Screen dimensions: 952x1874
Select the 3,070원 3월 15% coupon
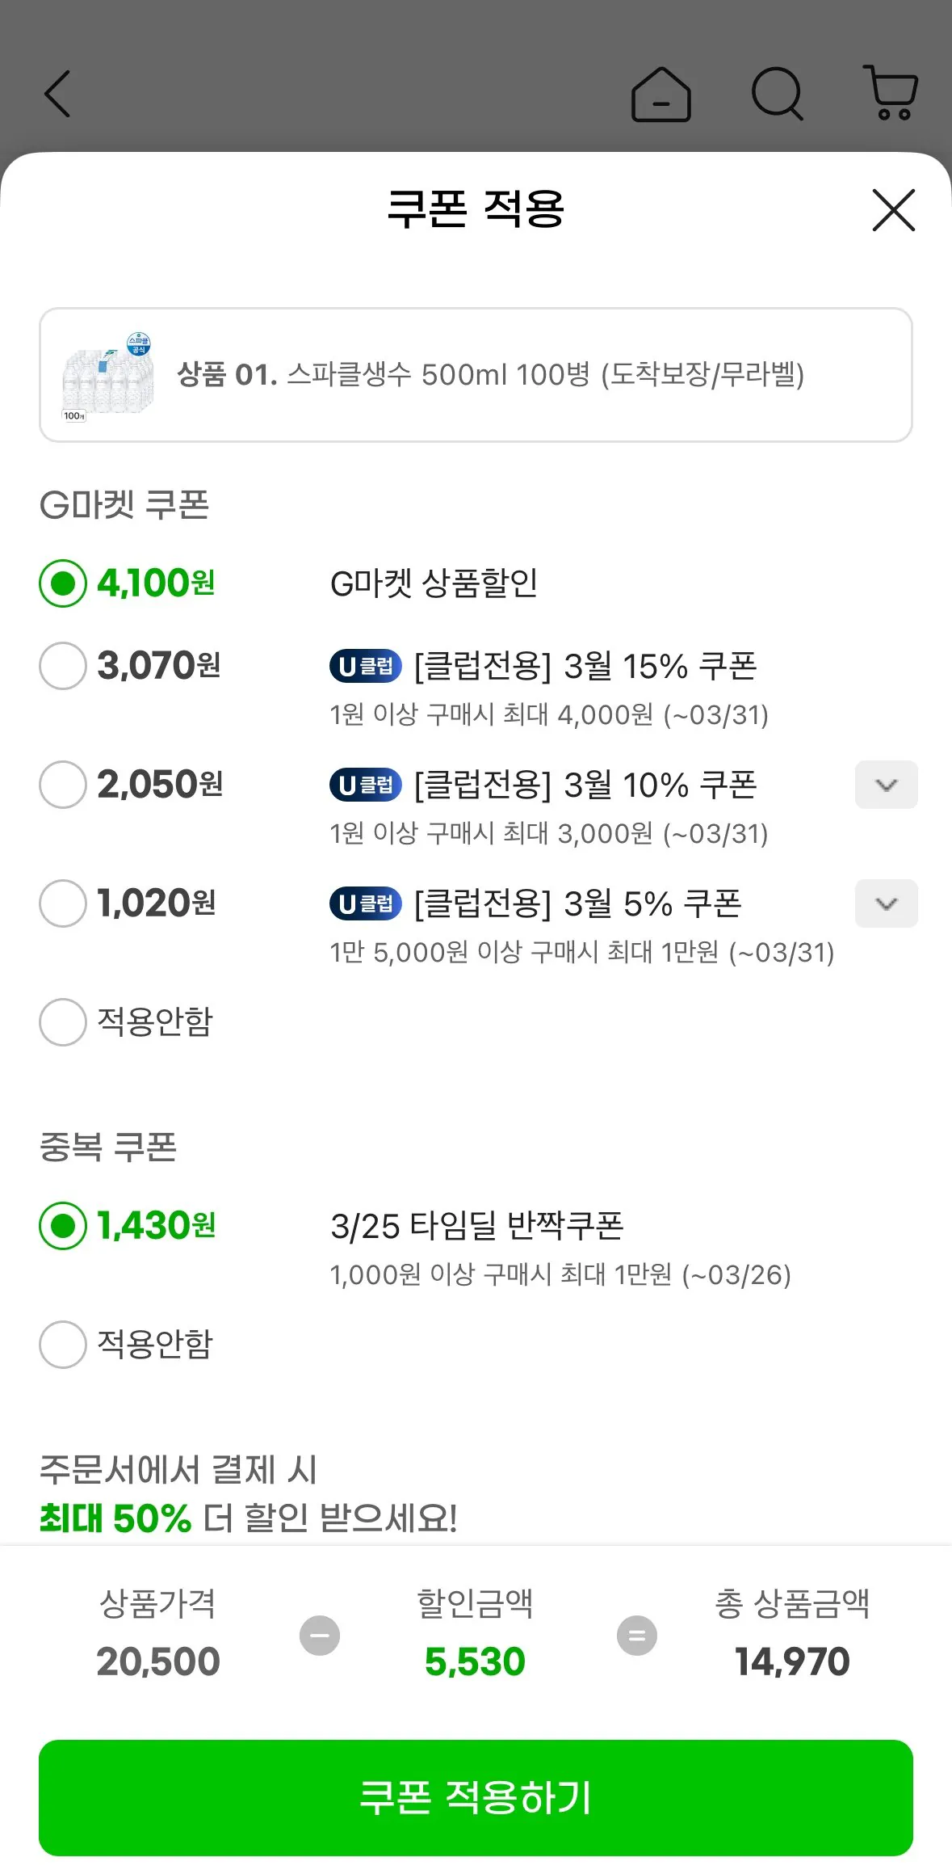[x=62, y=666]
